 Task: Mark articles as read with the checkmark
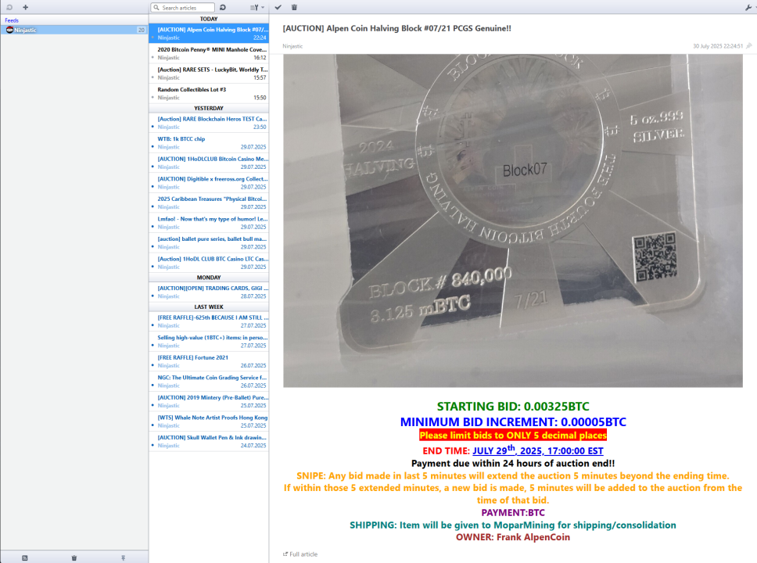[x=278, y=7]
